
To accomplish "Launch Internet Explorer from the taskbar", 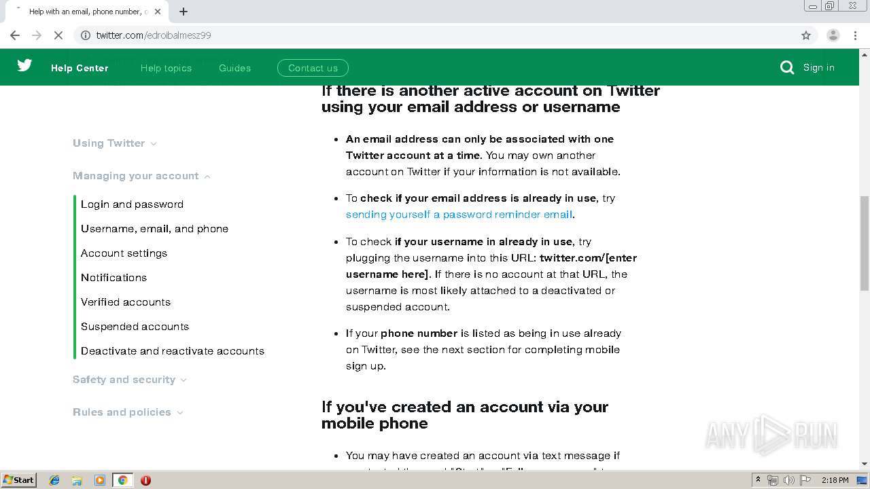I will [54, 480].
